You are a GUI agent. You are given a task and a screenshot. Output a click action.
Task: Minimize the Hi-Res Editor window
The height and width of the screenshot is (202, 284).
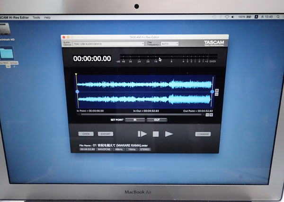(68, 37)
